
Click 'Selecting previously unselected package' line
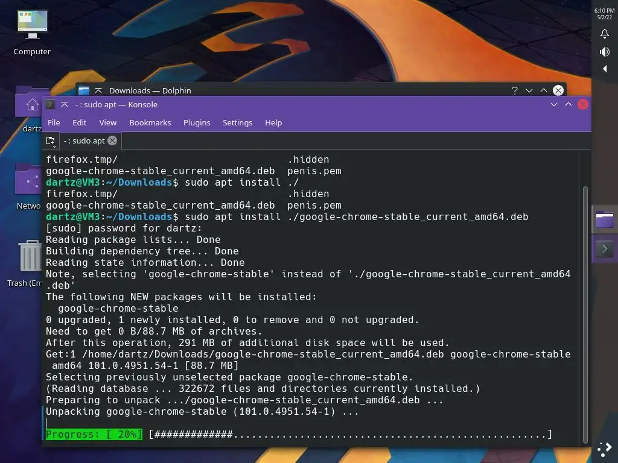click(x=229, y=377)
